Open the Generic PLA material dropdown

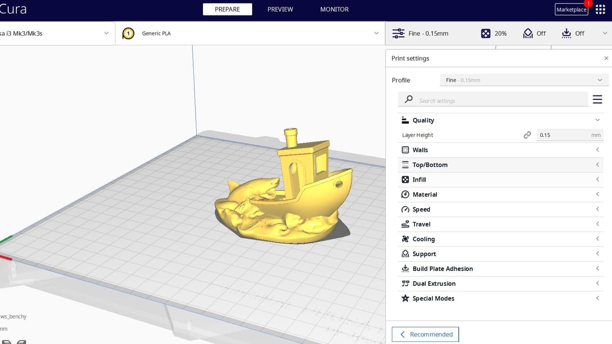point(250,33)
